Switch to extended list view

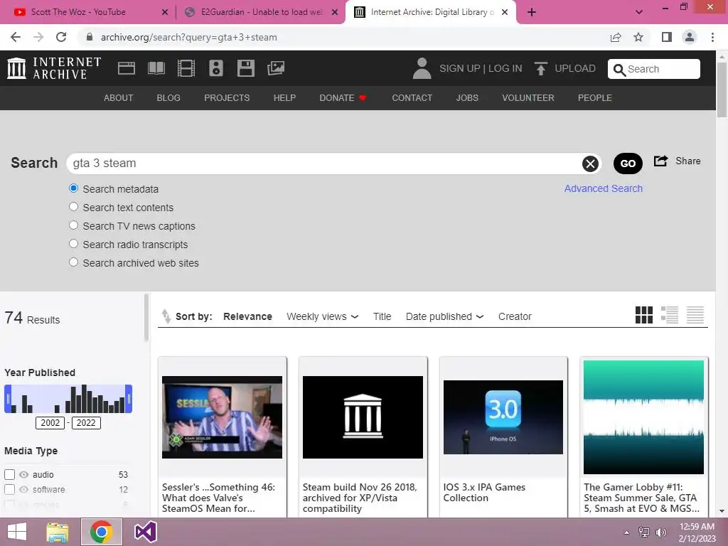click(x=670, y=315)
